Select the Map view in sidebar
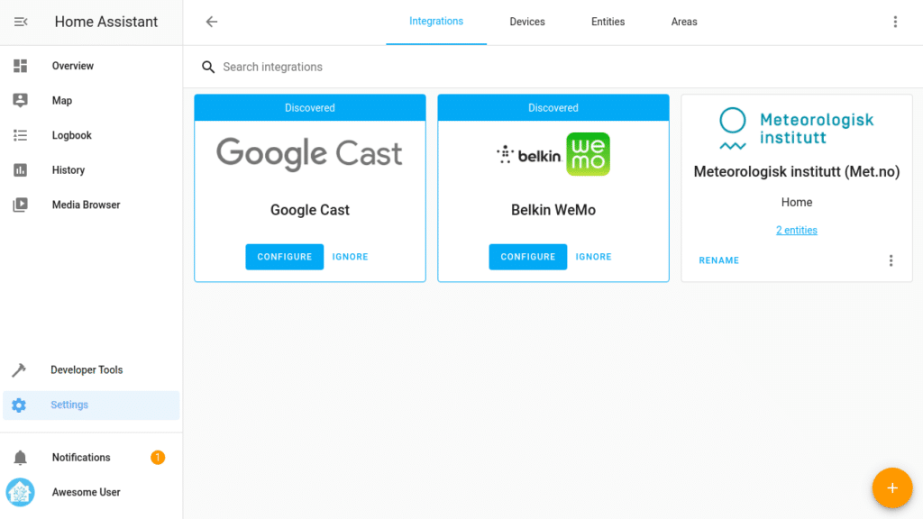923x519 pixels. coord(62,100)
